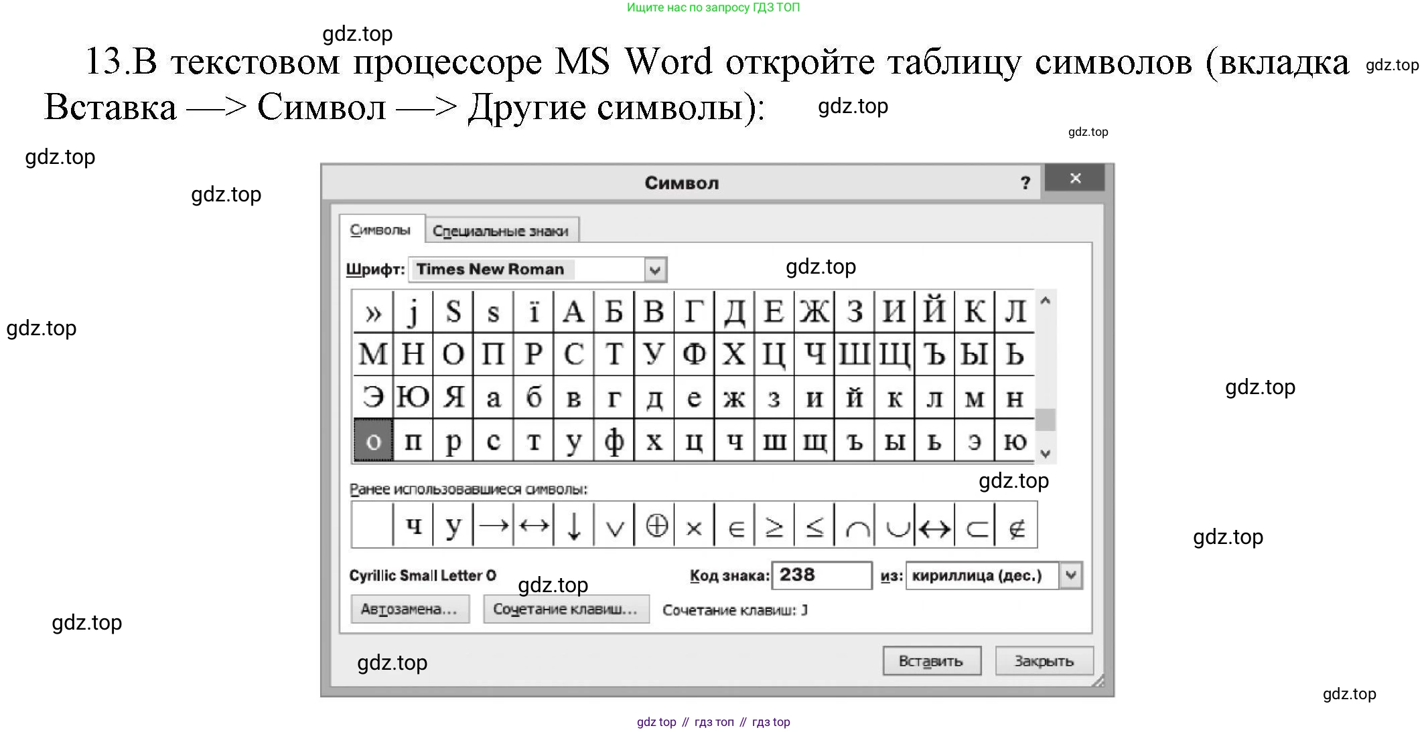Screen dimensions: 1428x732
Task: Open the Символы tab
Action: pyautogui.click(x=380, y=230)
